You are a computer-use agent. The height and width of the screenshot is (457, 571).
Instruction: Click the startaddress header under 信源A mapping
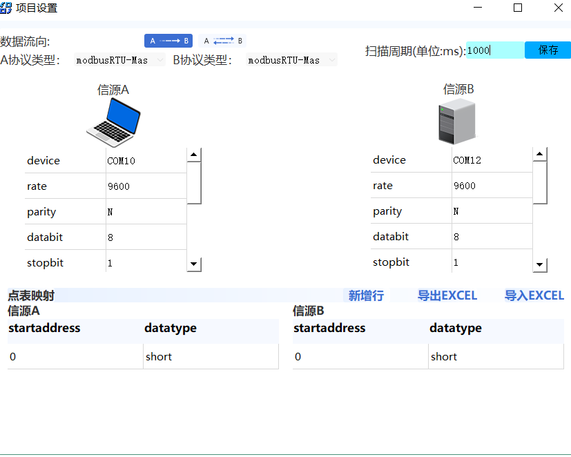44,328
